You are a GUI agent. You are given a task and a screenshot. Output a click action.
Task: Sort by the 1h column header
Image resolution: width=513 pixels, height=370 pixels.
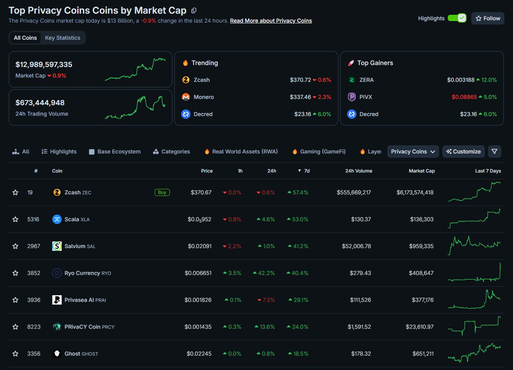coord(240,171)
